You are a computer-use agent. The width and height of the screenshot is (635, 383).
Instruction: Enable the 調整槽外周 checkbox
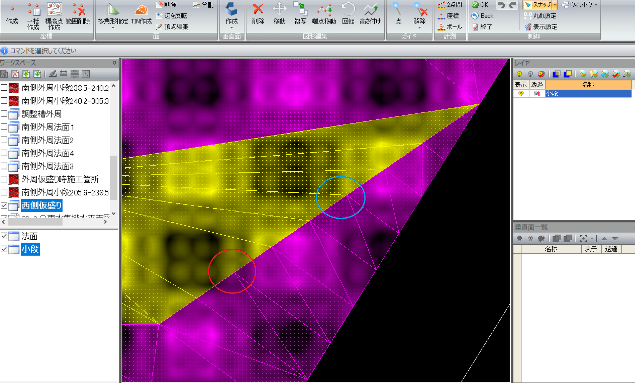point(4,114)
